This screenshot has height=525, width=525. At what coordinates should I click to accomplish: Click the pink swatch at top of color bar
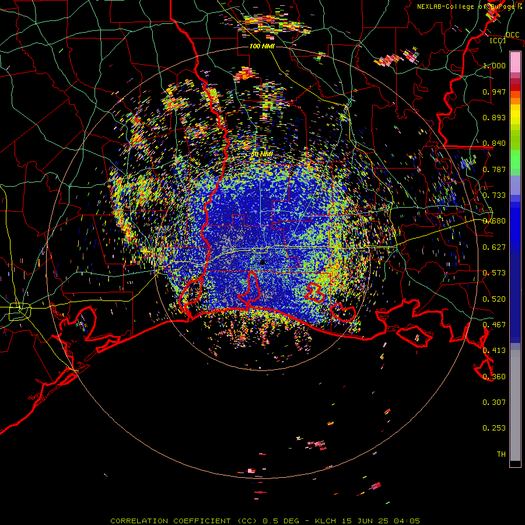point(515,62)
